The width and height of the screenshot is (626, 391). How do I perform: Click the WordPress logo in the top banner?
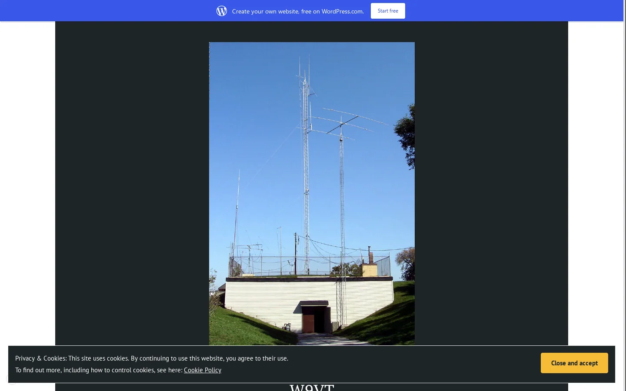[222, 11]
